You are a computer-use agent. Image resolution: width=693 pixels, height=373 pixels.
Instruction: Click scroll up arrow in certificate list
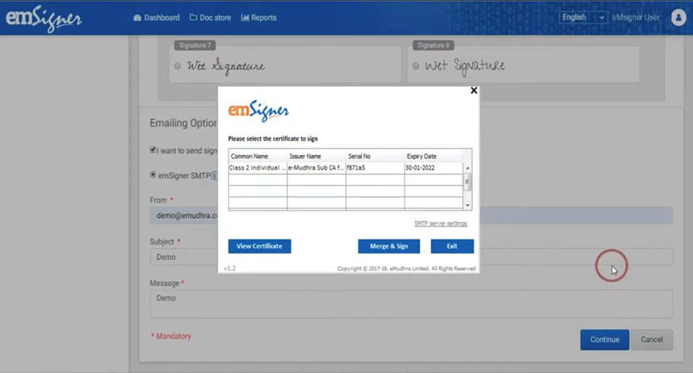[x=468, y=168]
